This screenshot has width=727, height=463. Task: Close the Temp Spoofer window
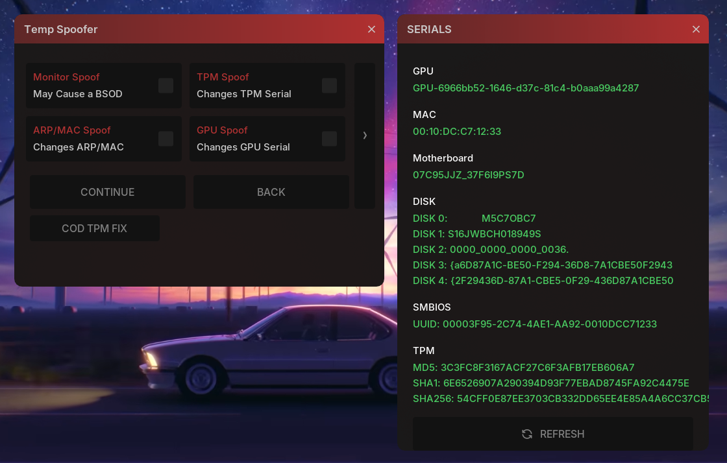pyautogui.click(x=371, y=29)
